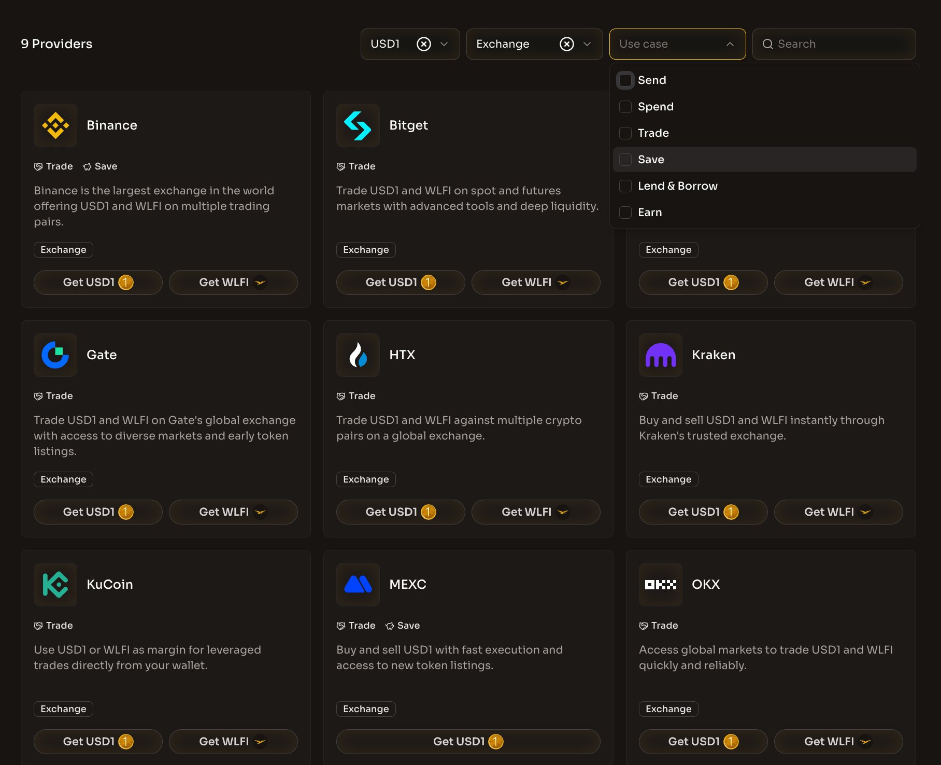
Task: Click the OKX logo icon
Action: tap(661, 585)
